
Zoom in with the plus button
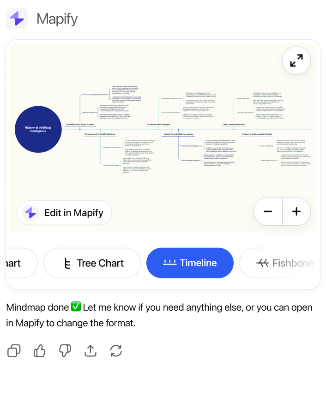[x=296, y=212]
